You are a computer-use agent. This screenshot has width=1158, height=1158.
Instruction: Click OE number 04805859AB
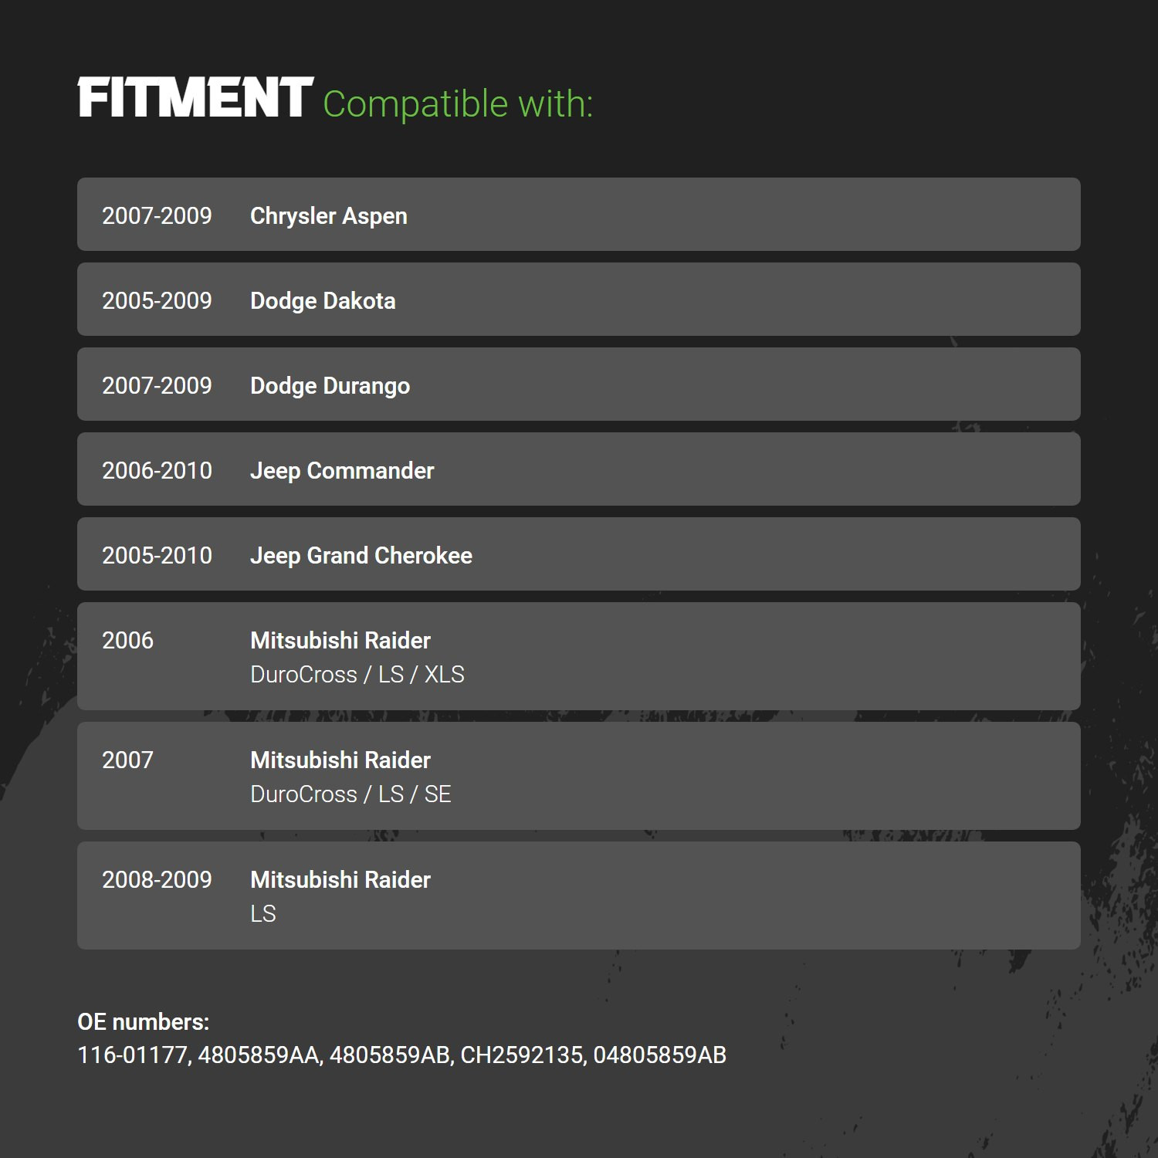coord(660,1055)
